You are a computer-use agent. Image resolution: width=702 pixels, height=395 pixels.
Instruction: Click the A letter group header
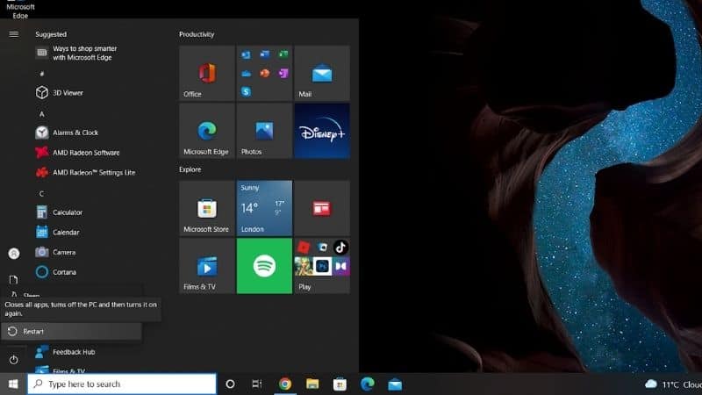tap(41, 114)
